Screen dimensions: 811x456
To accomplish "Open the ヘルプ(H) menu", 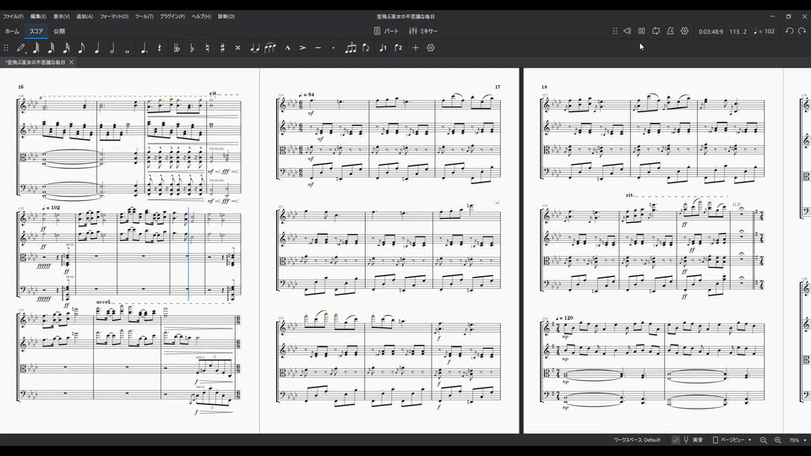I will click(x=202, y=17).
